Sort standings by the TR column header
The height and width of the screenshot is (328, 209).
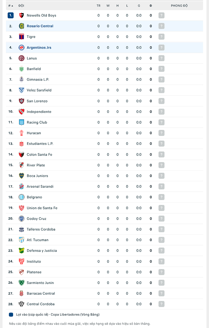(x=99, y=6)
